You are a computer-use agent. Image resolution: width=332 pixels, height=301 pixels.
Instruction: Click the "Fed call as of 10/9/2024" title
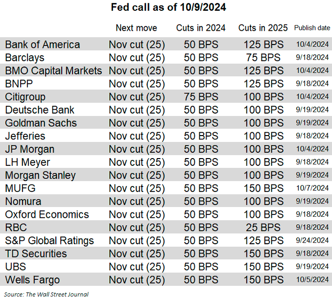pyautogui.click(x=166, y=7)
